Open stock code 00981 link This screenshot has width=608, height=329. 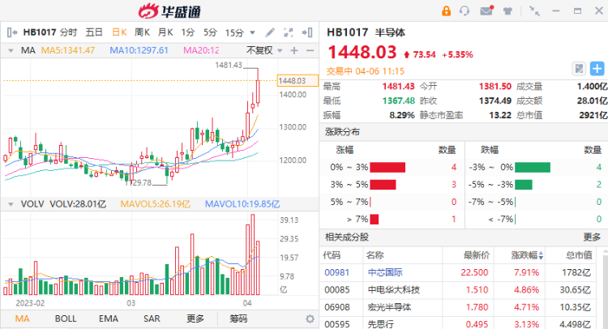click(x=337, y=272)
